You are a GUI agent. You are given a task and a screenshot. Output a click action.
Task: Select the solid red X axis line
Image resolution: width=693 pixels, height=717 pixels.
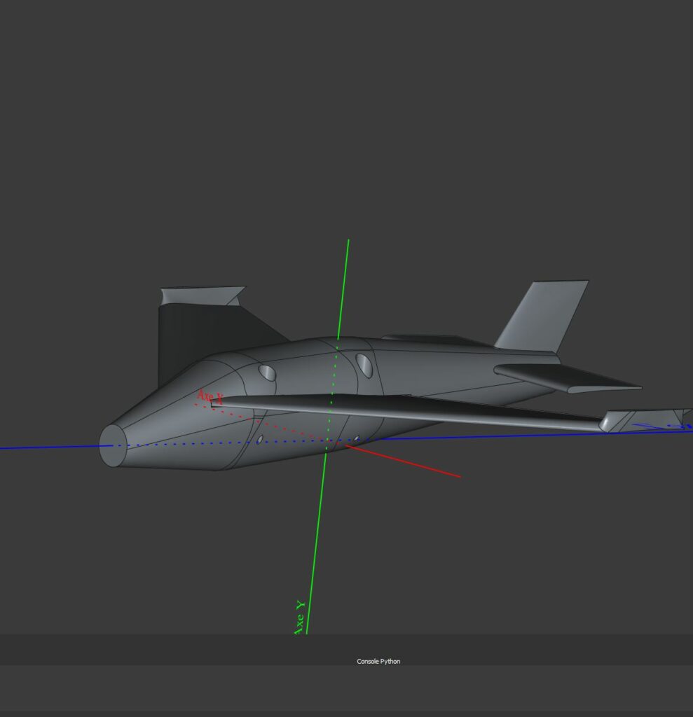403,461
